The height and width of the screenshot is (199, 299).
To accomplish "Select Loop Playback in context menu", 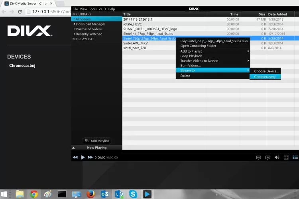I will click(212, 56).
